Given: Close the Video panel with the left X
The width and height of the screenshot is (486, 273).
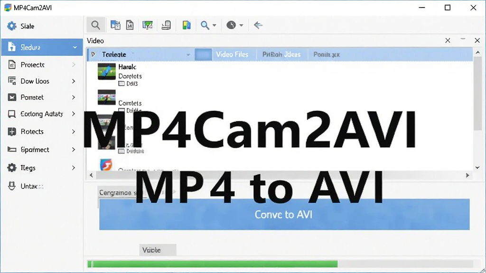Looking at the screenshot, I should coord(448,41).
